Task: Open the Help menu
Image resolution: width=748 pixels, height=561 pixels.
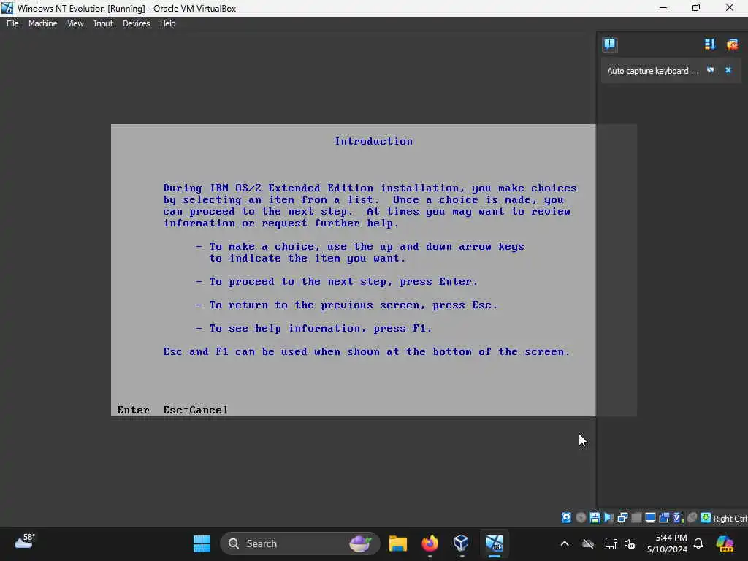Action: (x=167, y=23)
